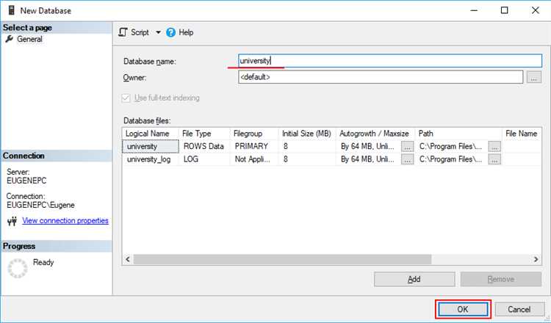Click the Initial Size (MB) column header
The height and width of the screenshot is (323, 551).
click(x=307, y=134)
